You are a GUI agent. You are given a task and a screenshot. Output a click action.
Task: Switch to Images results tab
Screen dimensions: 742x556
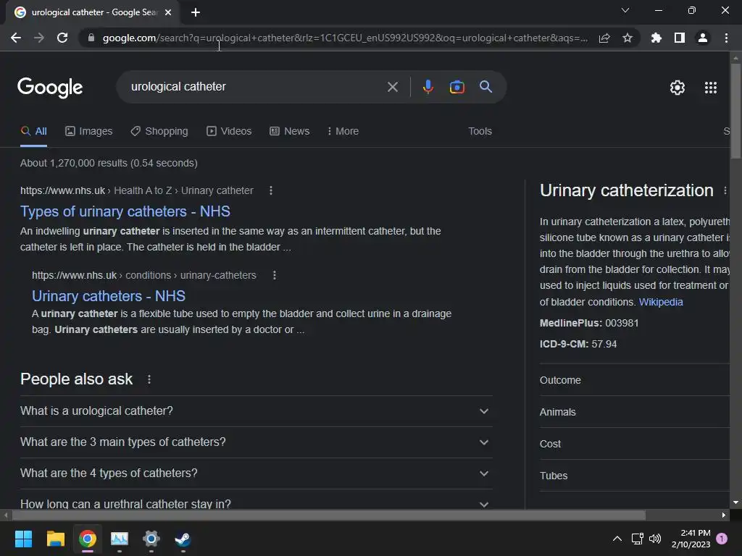(x=89, y=131)
